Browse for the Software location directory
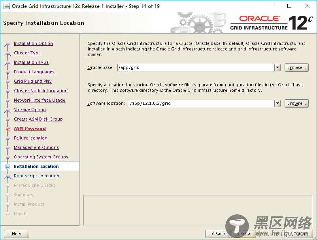This screenshot has width=317, height=240. pos(296,103)
